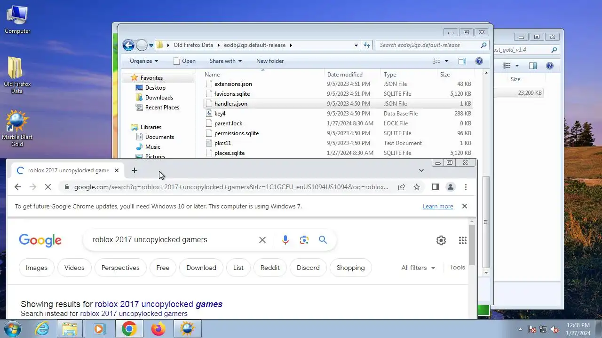Select Recent Places in navigation pane
This screenshot has height=338, width=602.
click(x=162, y=108)
